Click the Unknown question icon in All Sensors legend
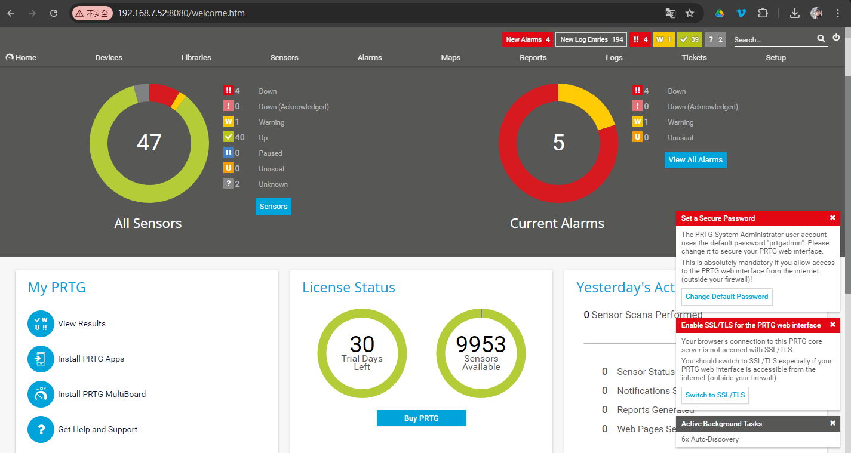The height and width of the screenshot is (453, 851). pos(228,184)
